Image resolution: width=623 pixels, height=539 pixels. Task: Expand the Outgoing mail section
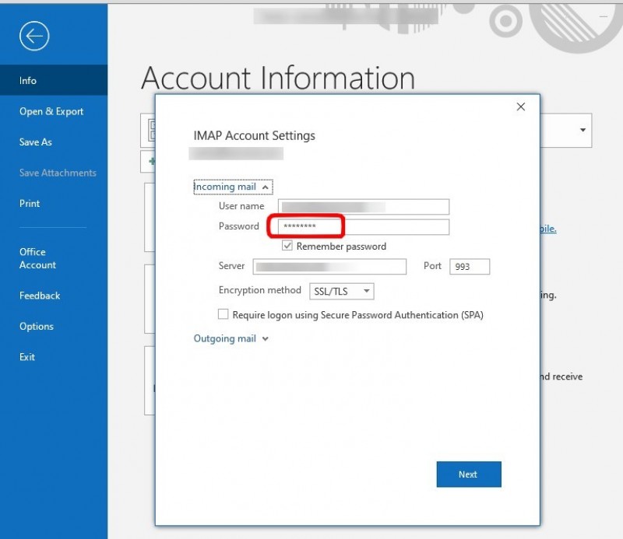231,339
